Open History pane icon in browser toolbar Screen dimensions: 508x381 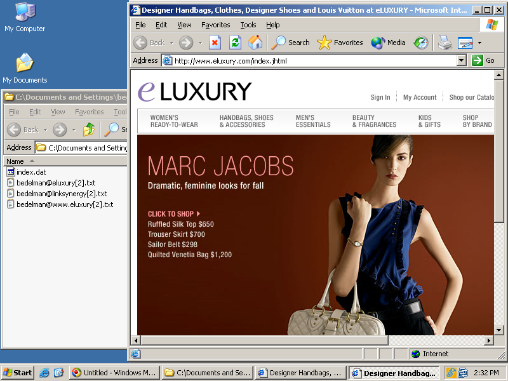pyautogui.click(x=421, y=43)
